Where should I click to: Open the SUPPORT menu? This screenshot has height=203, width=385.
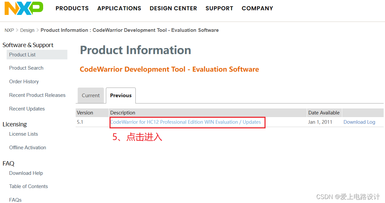click(219, 8)
